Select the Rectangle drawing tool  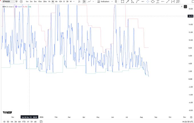122,1
